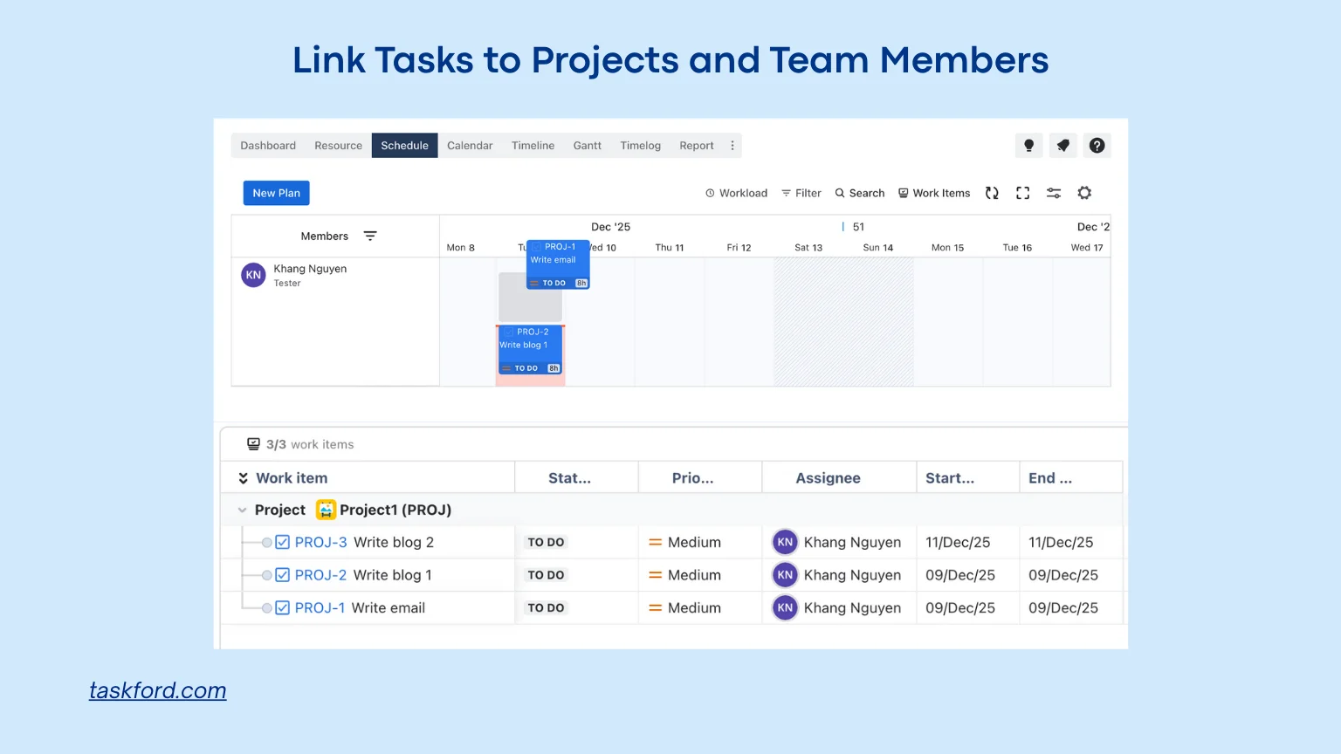Click the rocket icon in top bar
Screen dimensions: 1341x754
[x=1062, y=146]
